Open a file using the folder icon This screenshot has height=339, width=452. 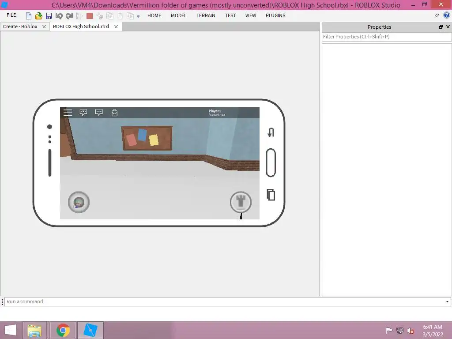point(38,16)
